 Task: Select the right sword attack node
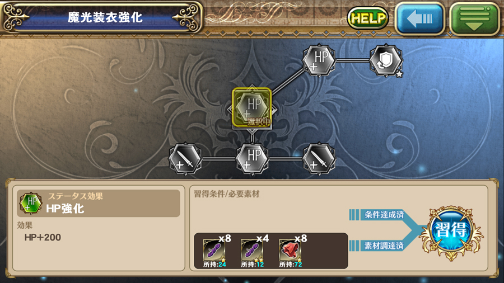tap(319, 159)
